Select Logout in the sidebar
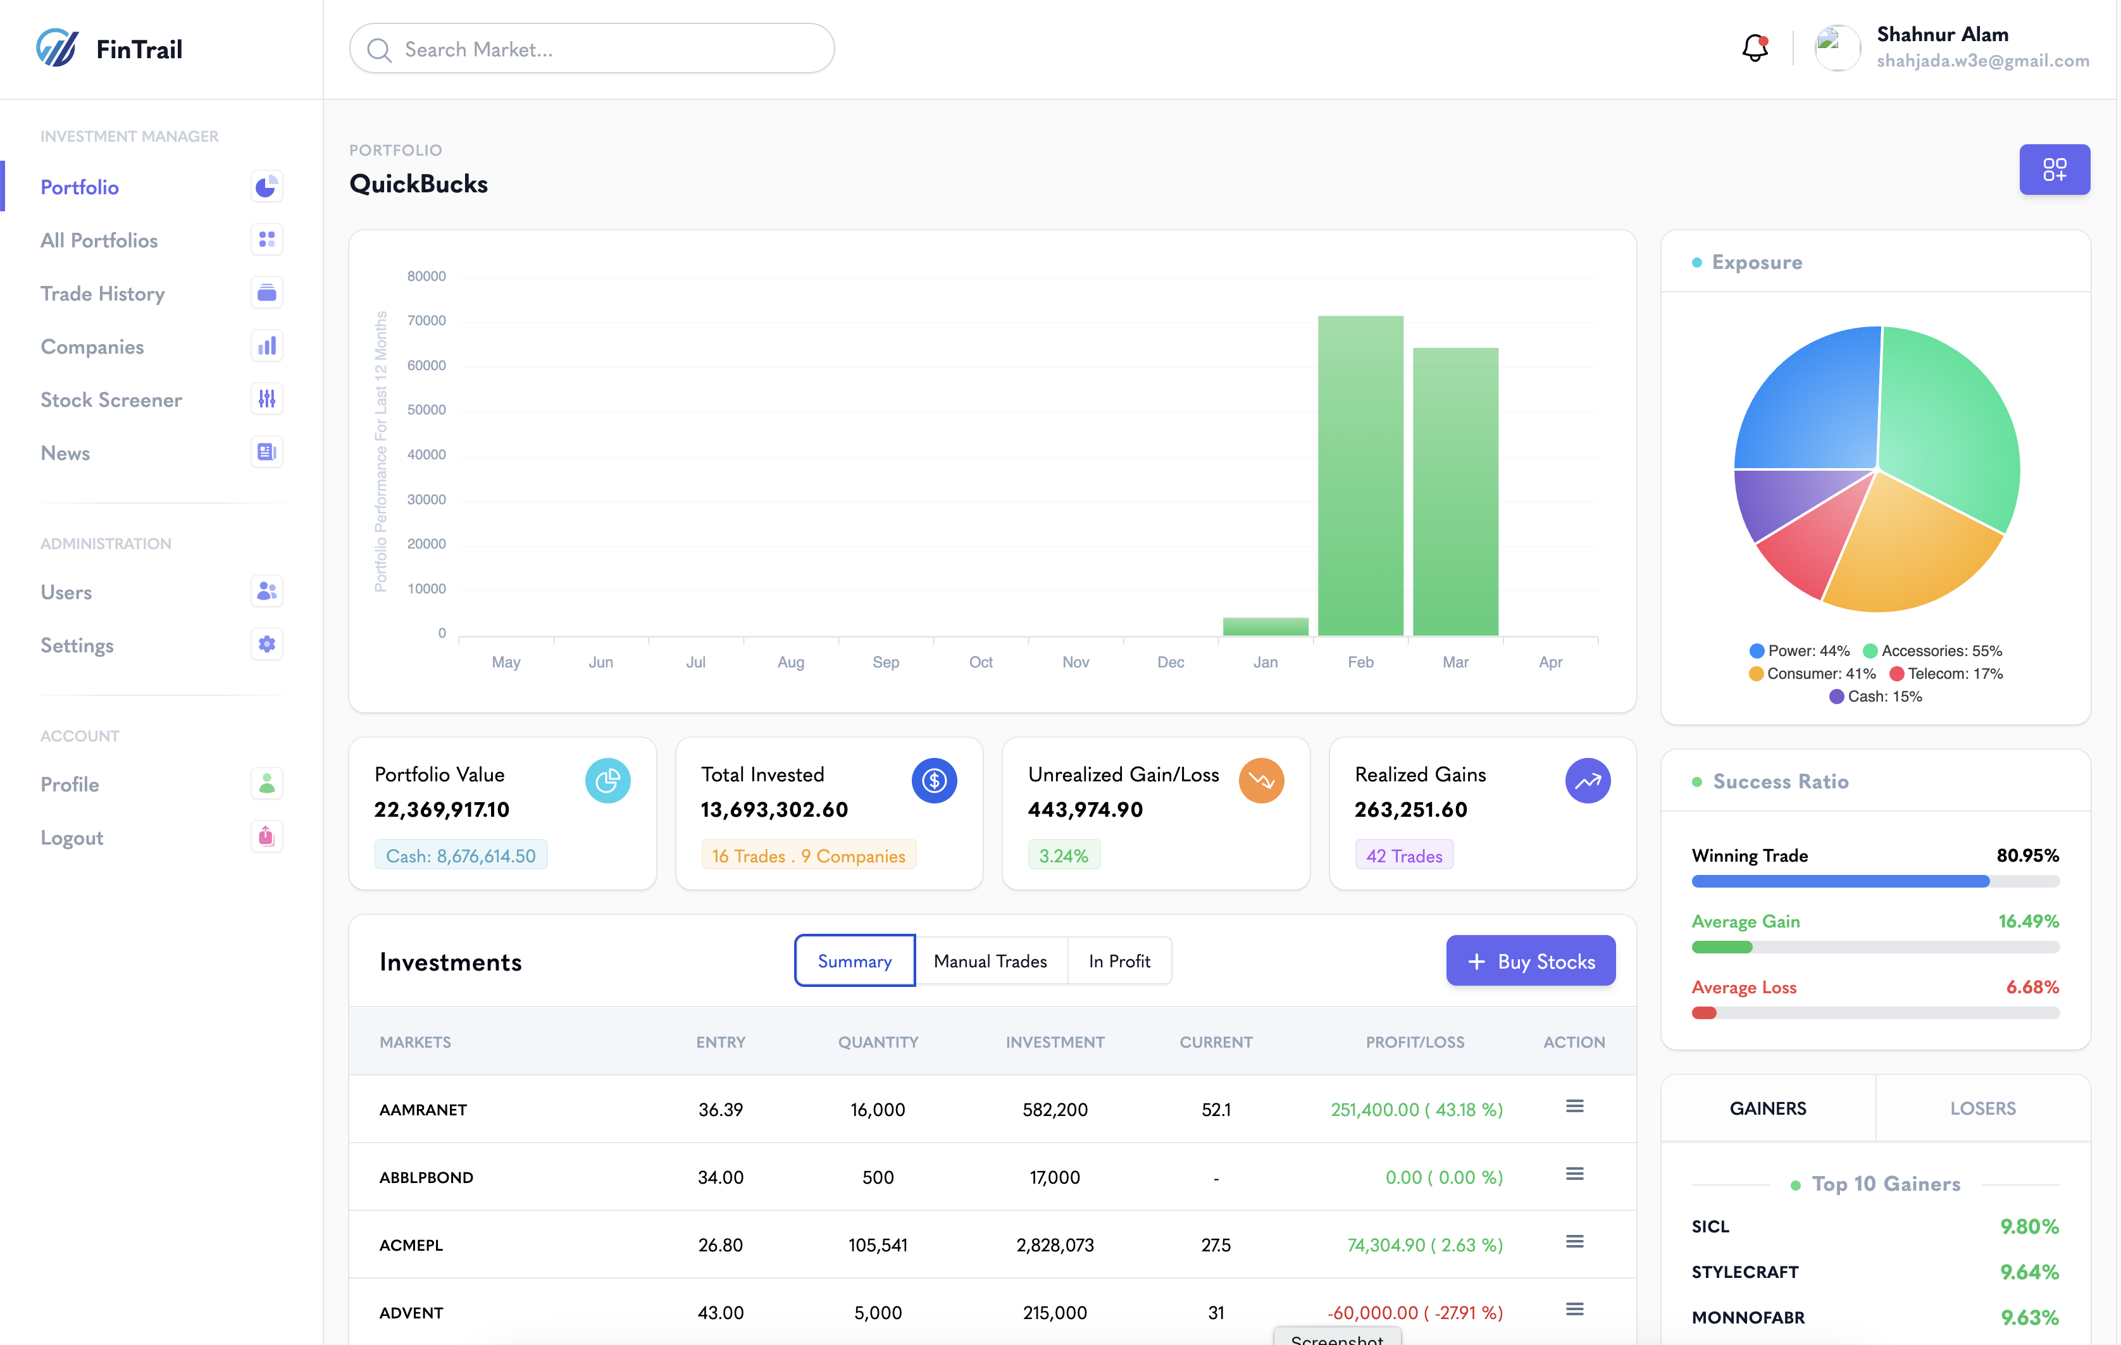Image resolution: width=2121 pixels, height=1345 pixels. [72, 838]
